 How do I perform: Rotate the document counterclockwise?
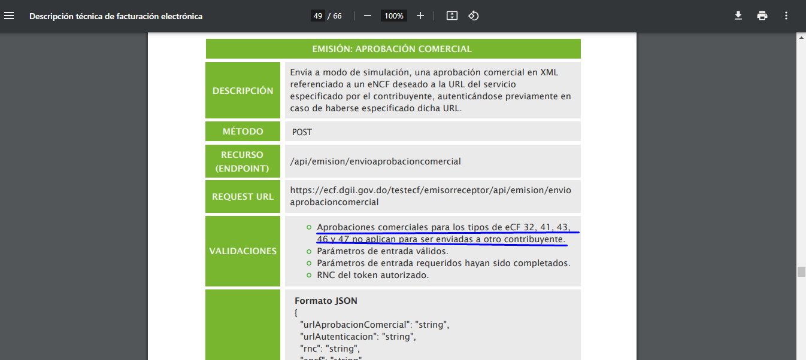(x=474, y=16)
